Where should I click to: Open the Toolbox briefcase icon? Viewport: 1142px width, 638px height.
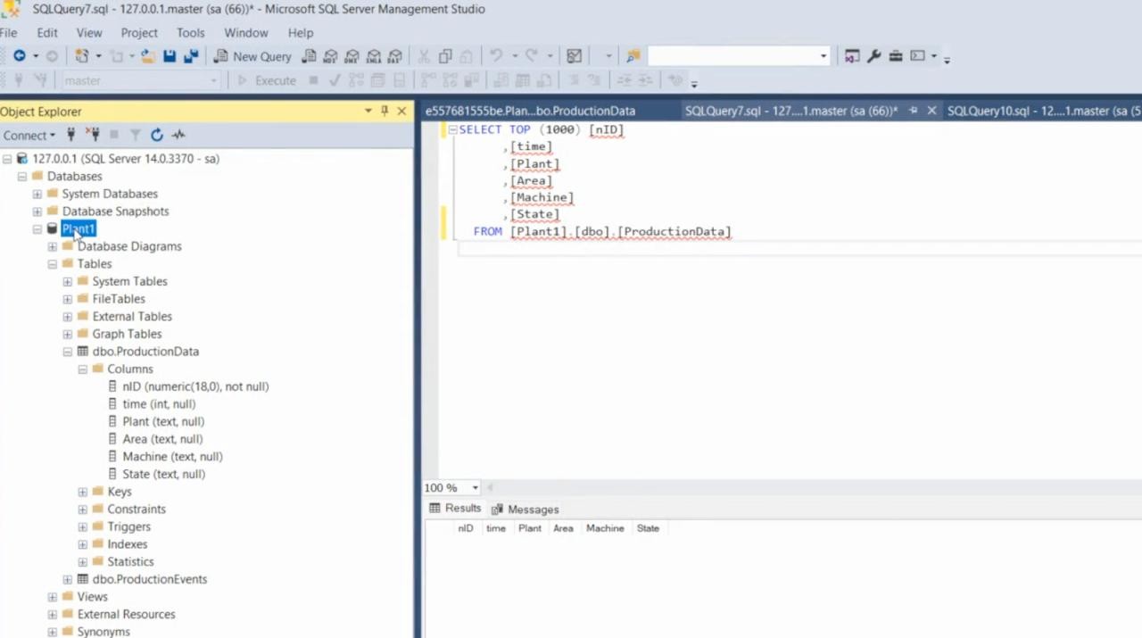(896, 56)
